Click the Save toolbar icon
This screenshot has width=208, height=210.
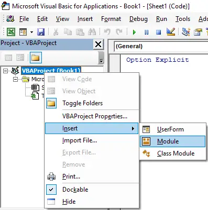tap(41, 32)
